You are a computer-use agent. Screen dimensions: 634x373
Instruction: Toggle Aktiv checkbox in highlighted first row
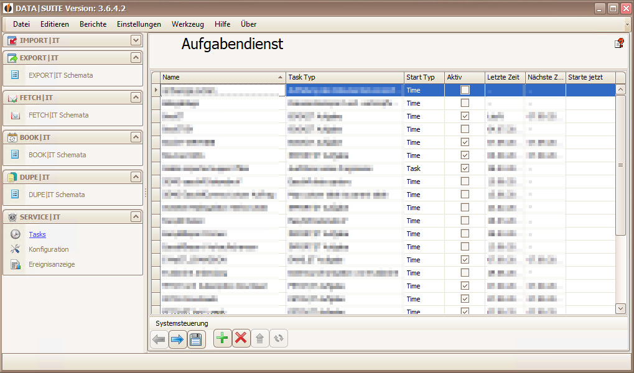click(x=465, y=90)
